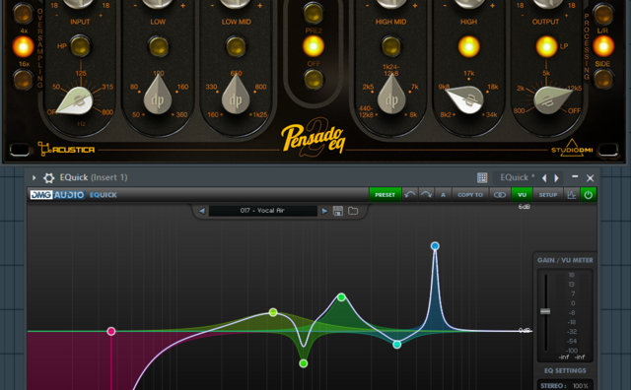Toggle the stereo link icon button
The width and height of the screenshot is (631, 390).
pyautogui.click(x=500, y=195)
